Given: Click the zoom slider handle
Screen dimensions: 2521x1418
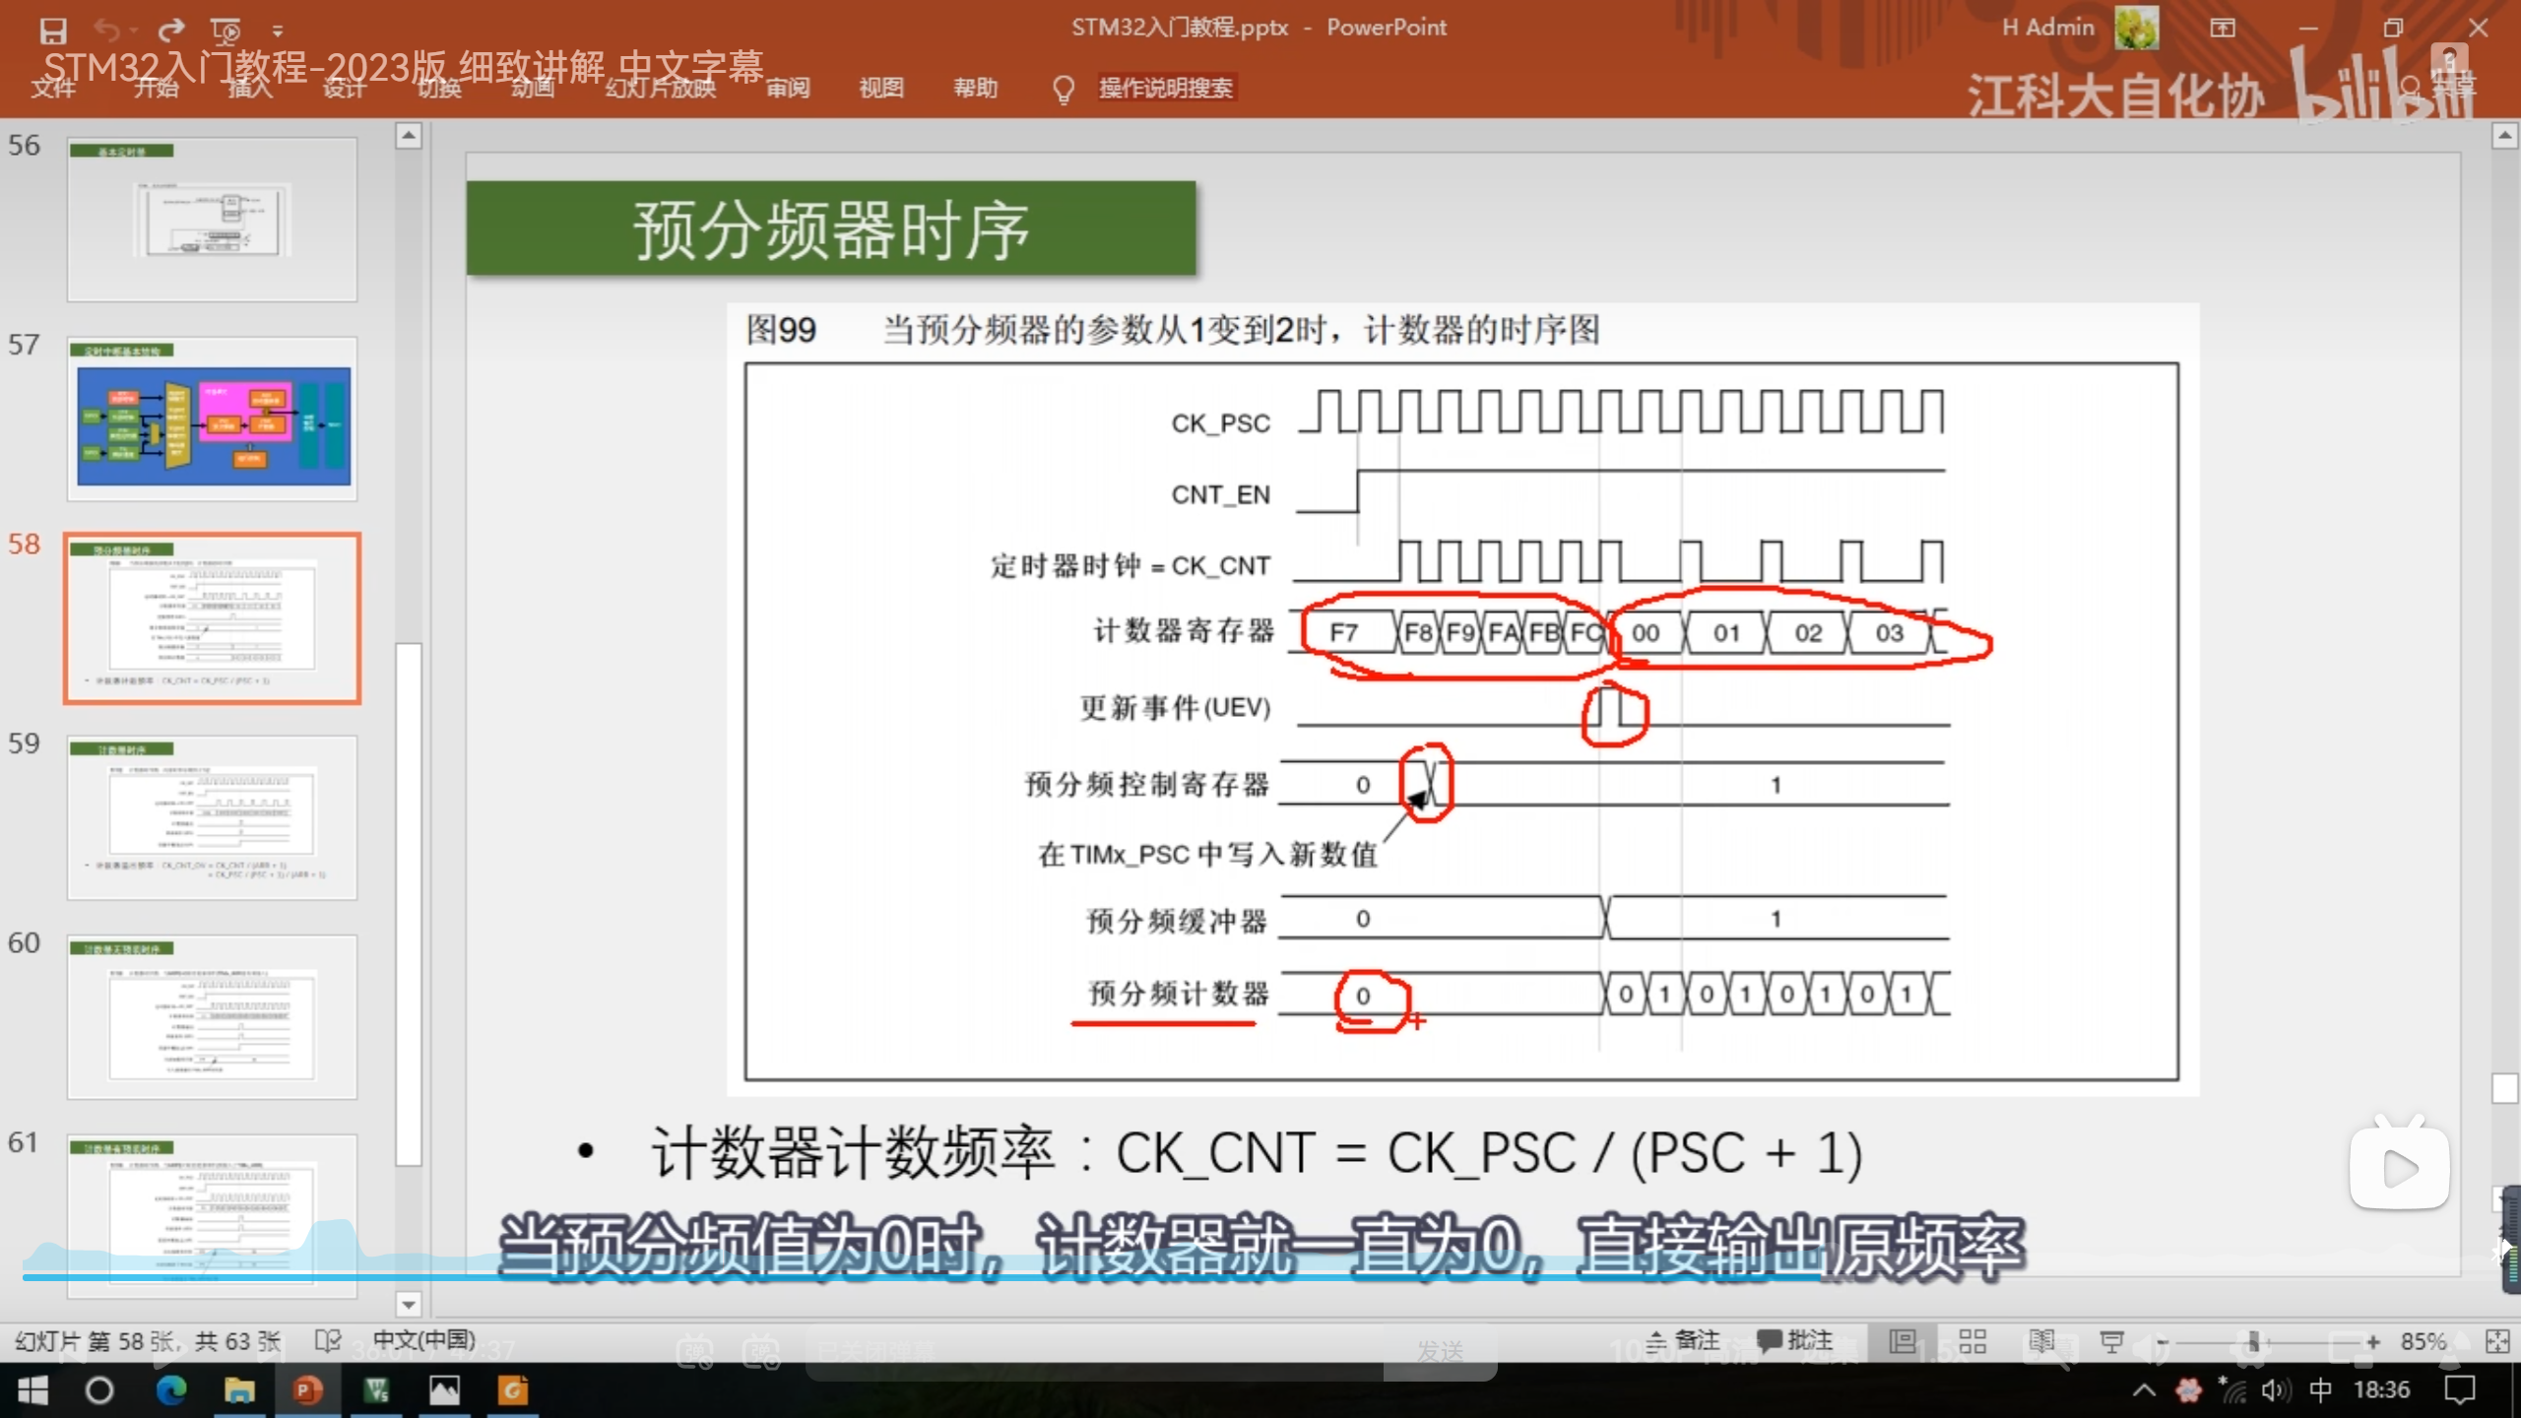Looking at the screenshot, I should [2253, 1341].
